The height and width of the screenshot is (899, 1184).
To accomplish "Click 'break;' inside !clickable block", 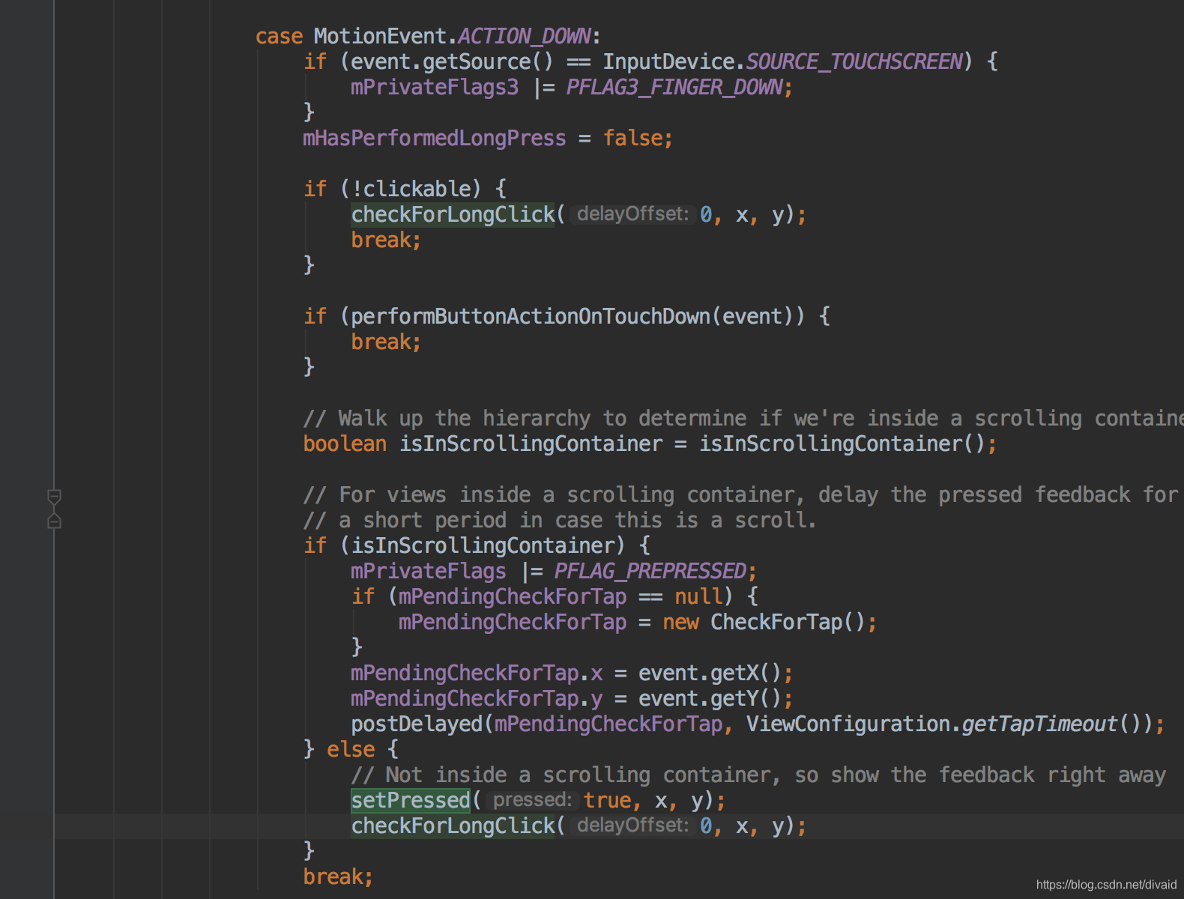I will [386, 240].
